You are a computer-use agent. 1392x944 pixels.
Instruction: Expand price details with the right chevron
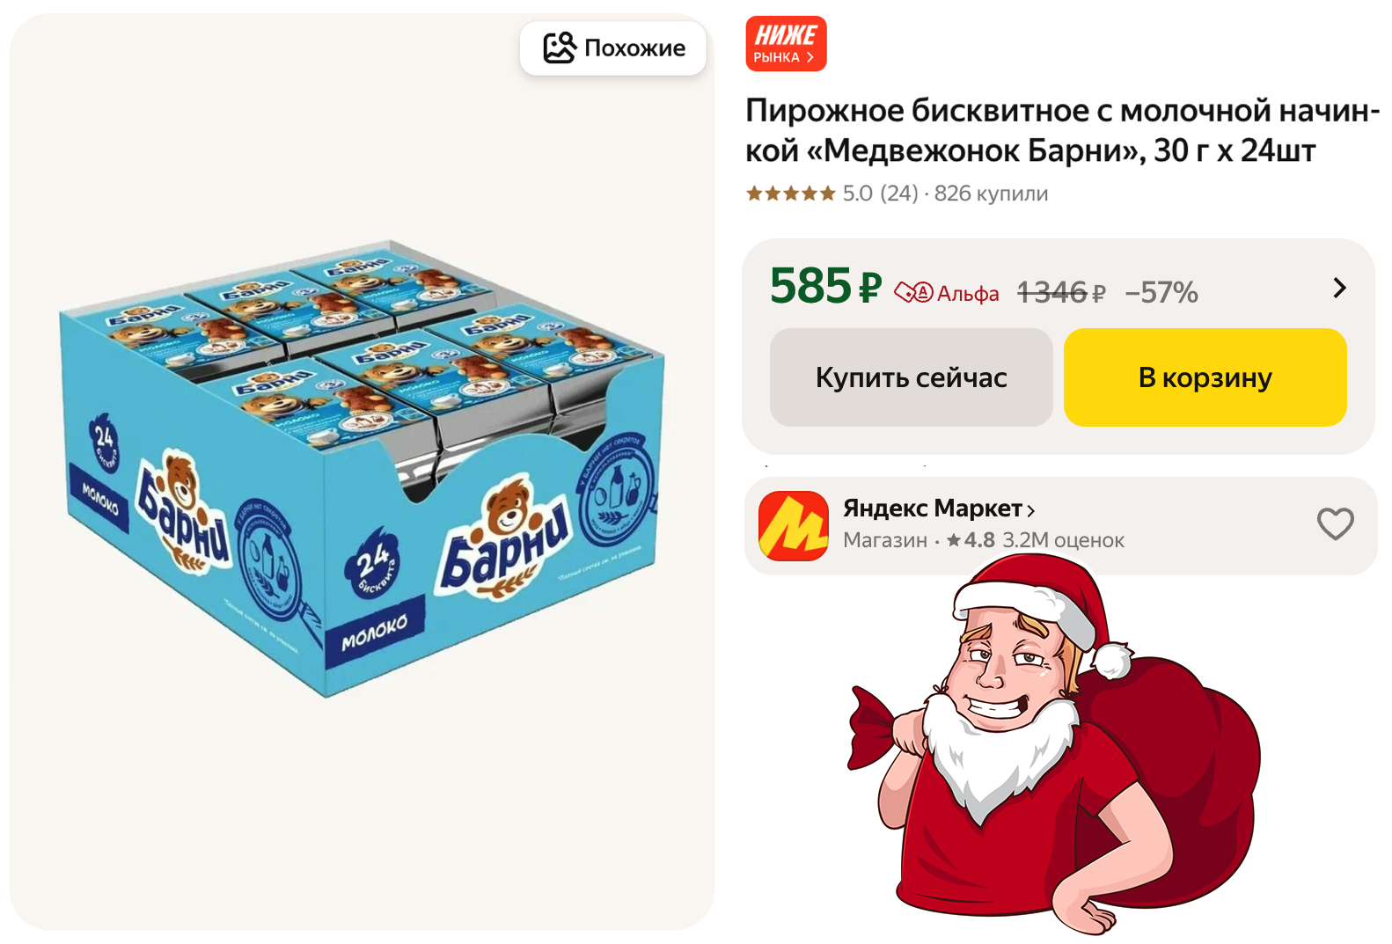(1339, 288)
